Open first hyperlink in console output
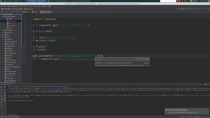210x118 pixels. click(x=51, y=88)
